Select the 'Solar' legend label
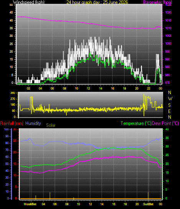180x209 pixels. point(51,125)
